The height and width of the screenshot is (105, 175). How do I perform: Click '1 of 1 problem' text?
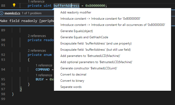coord(31,13)
